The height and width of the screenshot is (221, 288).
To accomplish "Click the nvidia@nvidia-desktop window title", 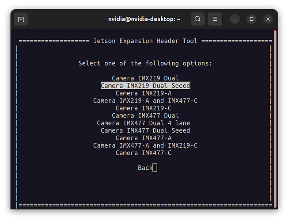I will 144,19.
